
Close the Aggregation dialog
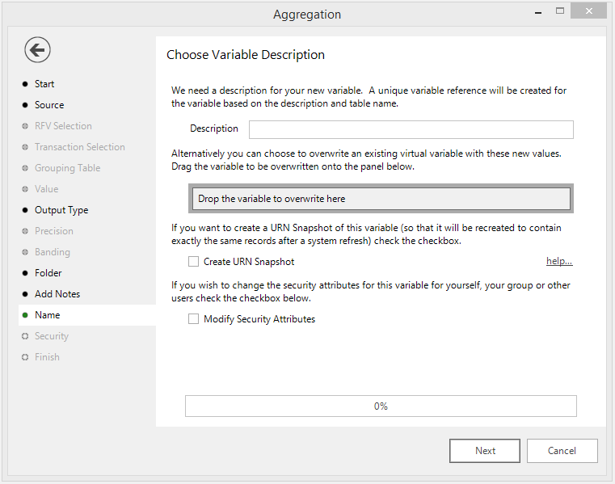pos(588,11)
